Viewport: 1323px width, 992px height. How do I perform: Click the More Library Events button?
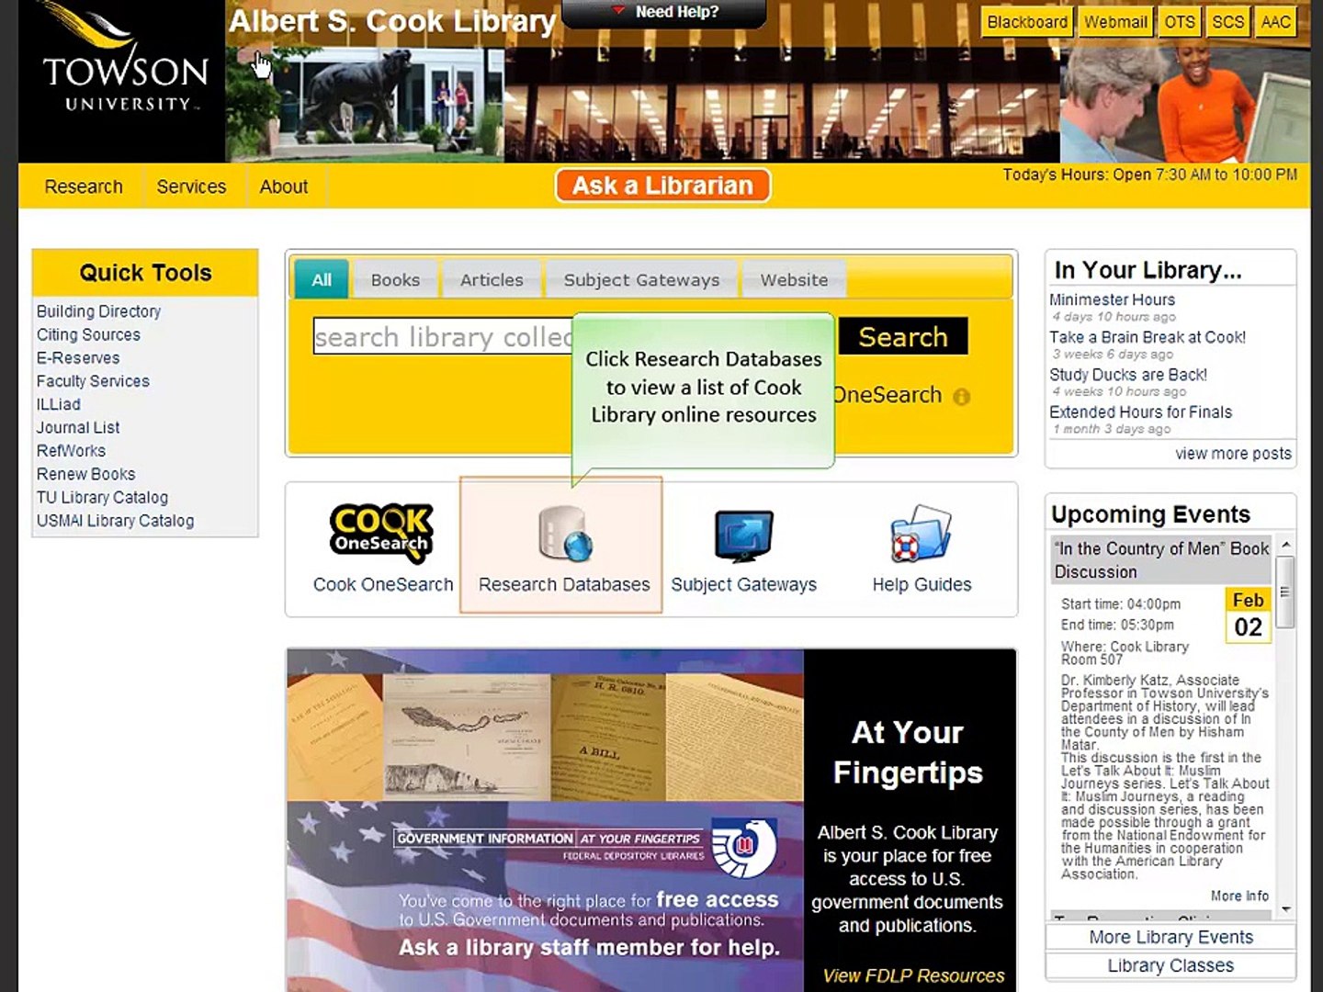(x=1170, y=937)
